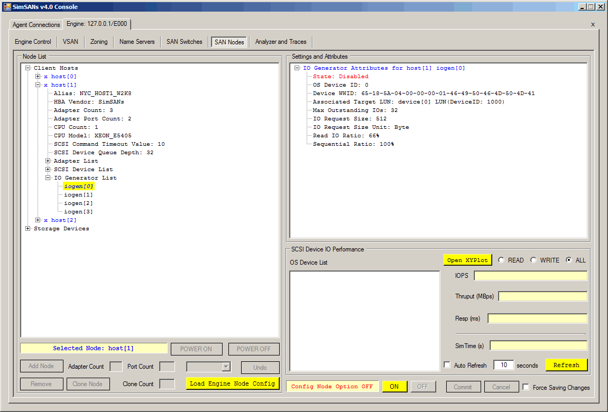The image size is (608, 412).
Task: Click the SimSANs app icon in title bar
Action: 7,7
